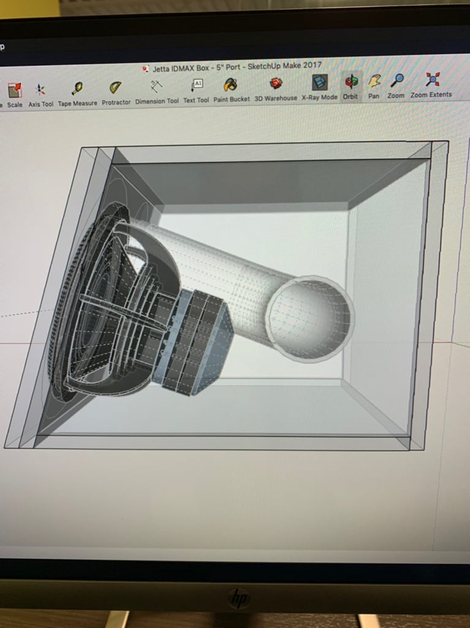Click the Jetta IDMAX Box window title
The image size is (470, 628).
237,67
